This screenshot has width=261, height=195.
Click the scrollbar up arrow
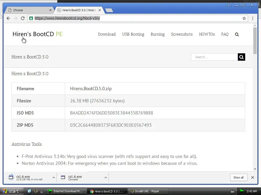(x=255, y=25)
